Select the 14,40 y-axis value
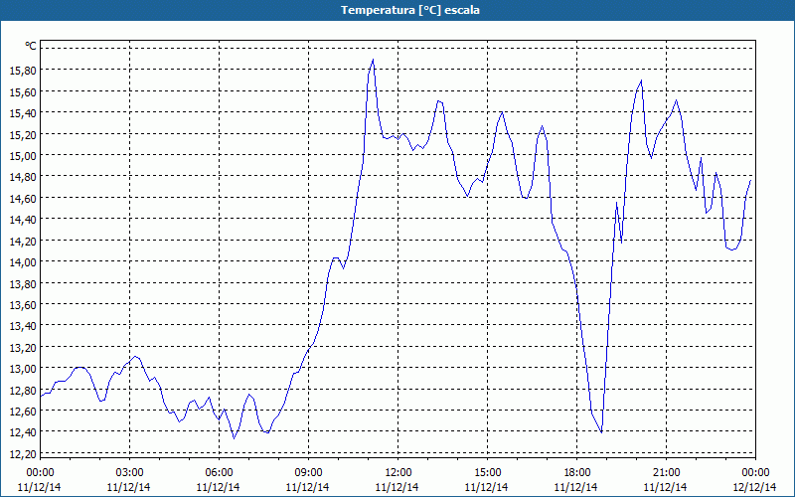The image size is (795, 497). (23, 220)
